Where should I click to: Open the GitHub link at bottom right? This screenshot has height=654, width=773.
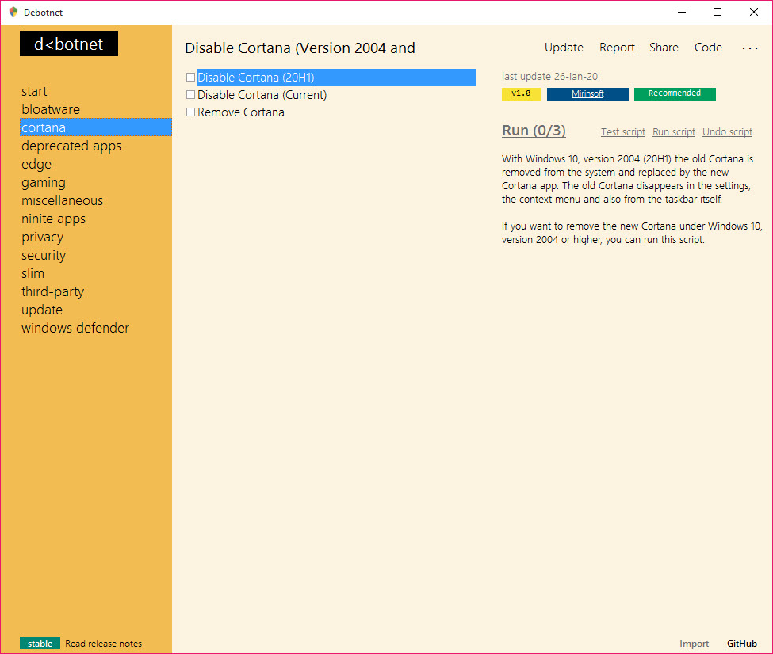[741, 644]
